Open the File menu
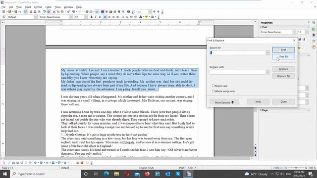The height and width of the screenshot is (178, 317). coord(3,7)
